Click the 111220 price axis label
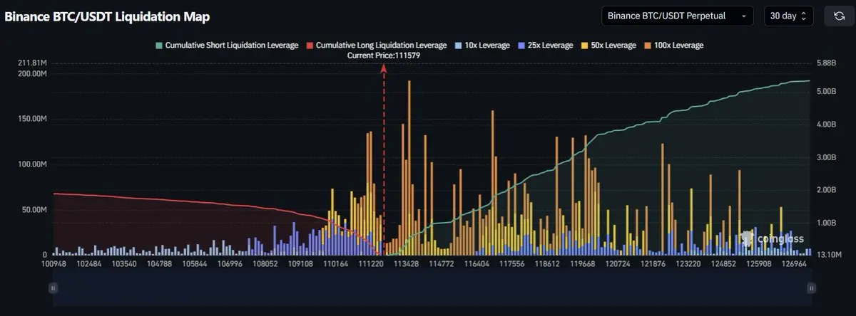The image size is (856, 316). click(x=371, y=263)
